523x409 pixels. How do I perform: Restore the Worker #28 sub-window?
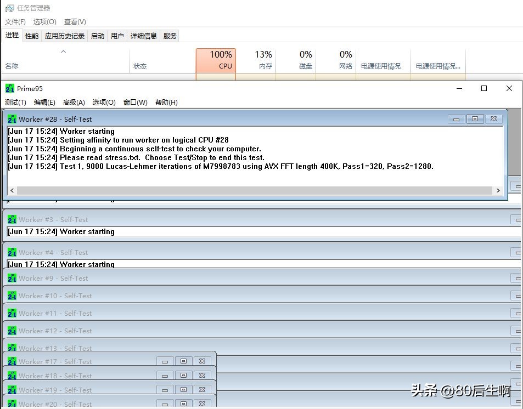(475, 118)
